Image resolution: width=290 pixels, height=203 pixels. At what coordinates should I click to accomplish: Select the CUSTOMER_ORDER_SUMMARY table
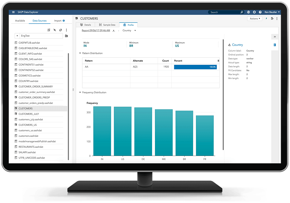click(x=35, y=87)
